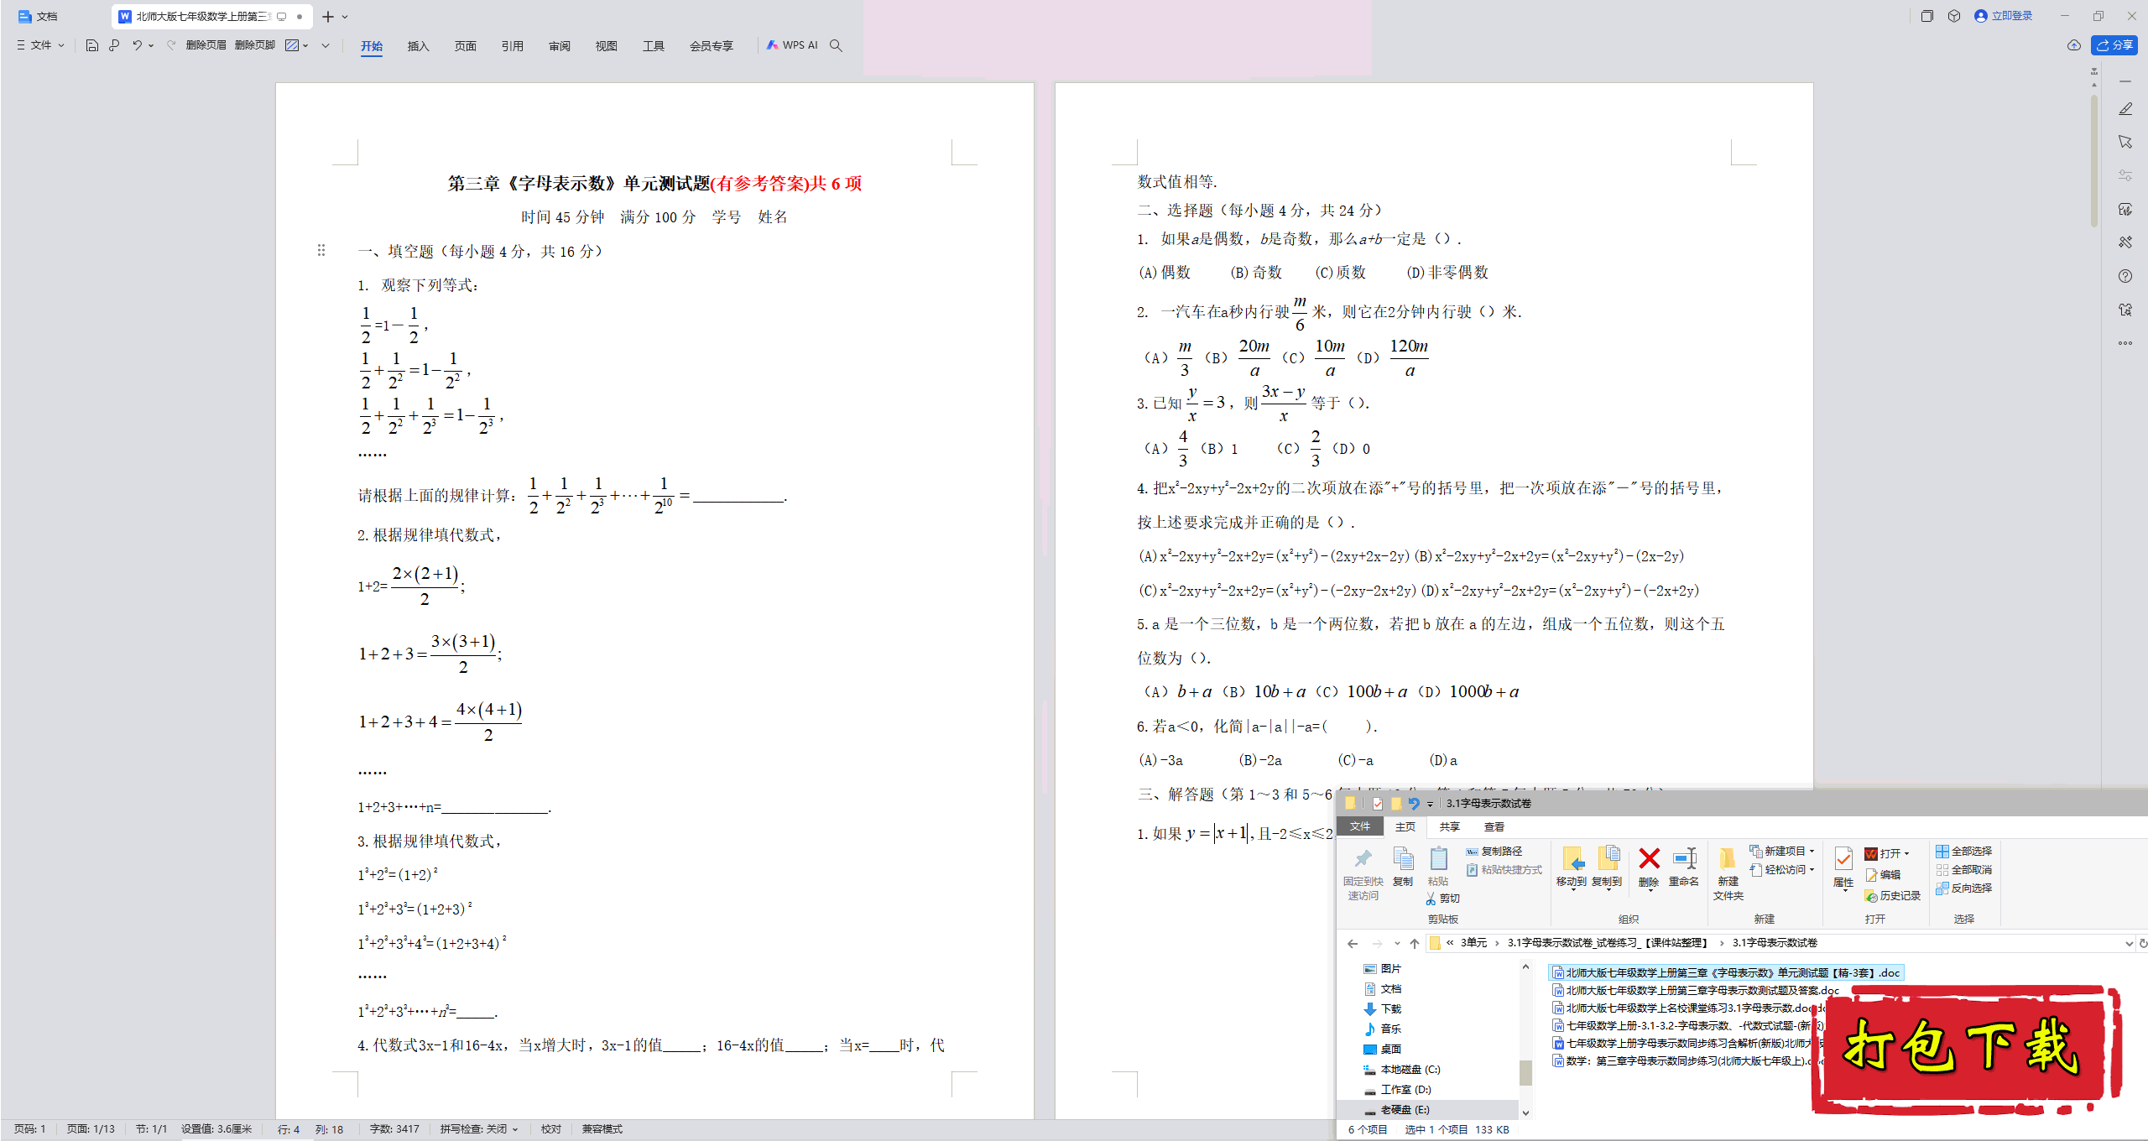Expand the Explorer address bar history dropdown
Viewport: 2148px width, 1141px height.
coord(2129,944)
